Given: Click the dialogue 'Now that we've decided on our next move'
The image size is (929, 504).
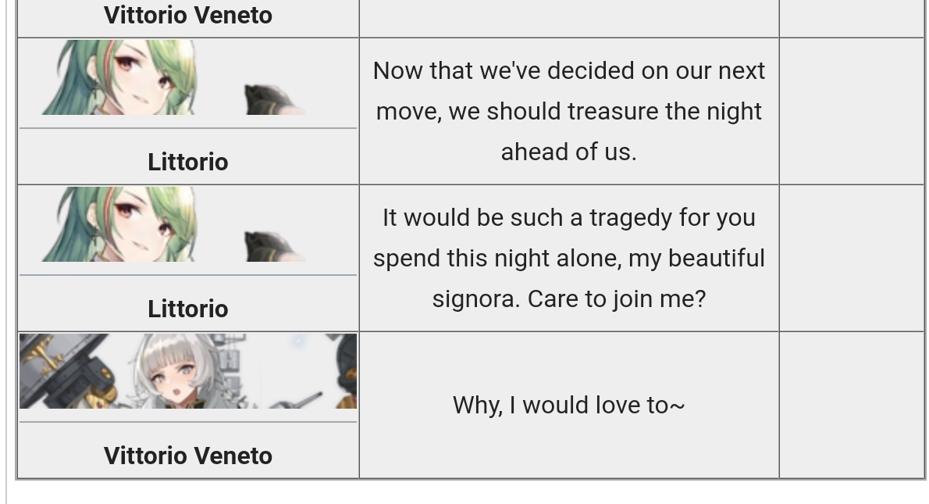Looking at the screenshot, I should click(569, 111).
